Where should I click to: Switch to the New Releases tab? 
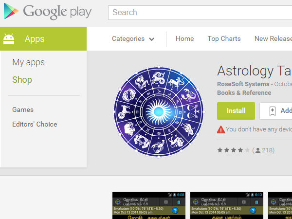click(x=273, y=38)
